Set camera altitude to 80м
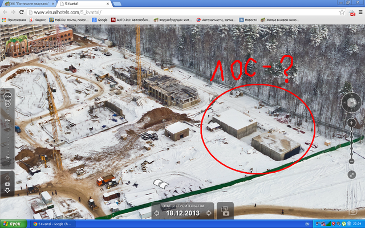 (x=7, y=120)
